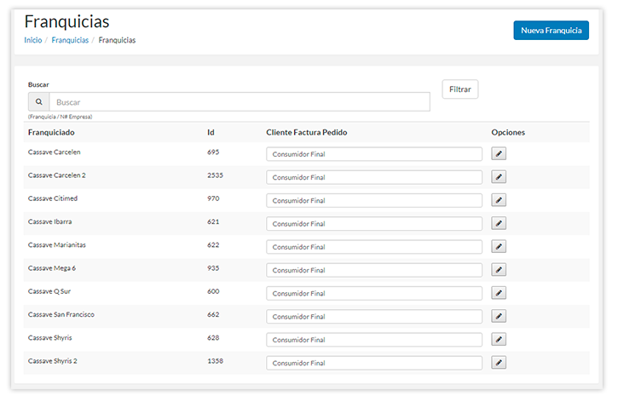Click edit icon for Cassave Mega 6
This screenshot has height=402, width=618.
tap(500, 270)
